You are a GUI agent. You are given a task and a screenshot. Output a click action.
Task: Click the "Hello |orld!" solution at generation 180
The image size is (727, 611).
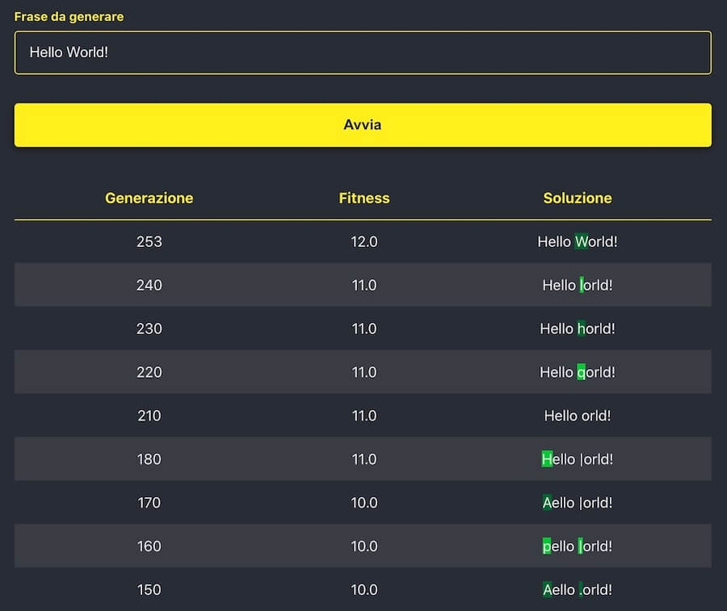[x=578, y=459]
